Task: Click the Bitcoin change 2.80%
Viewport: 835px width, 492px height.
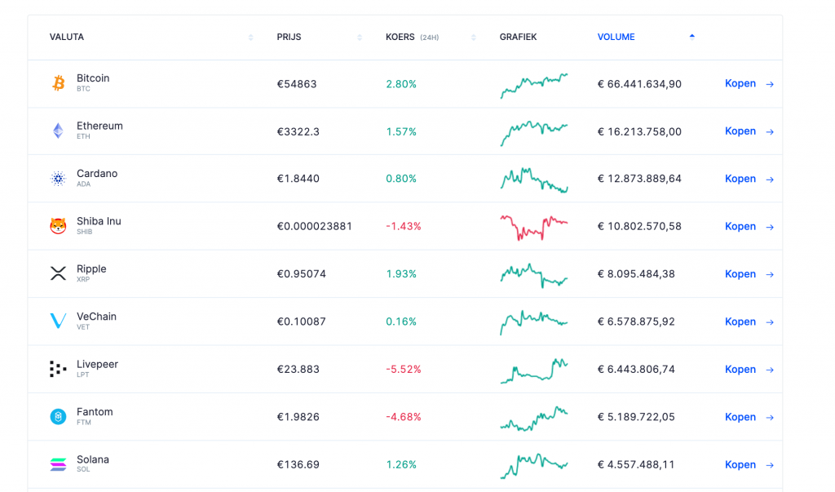Action: [401, 84]
